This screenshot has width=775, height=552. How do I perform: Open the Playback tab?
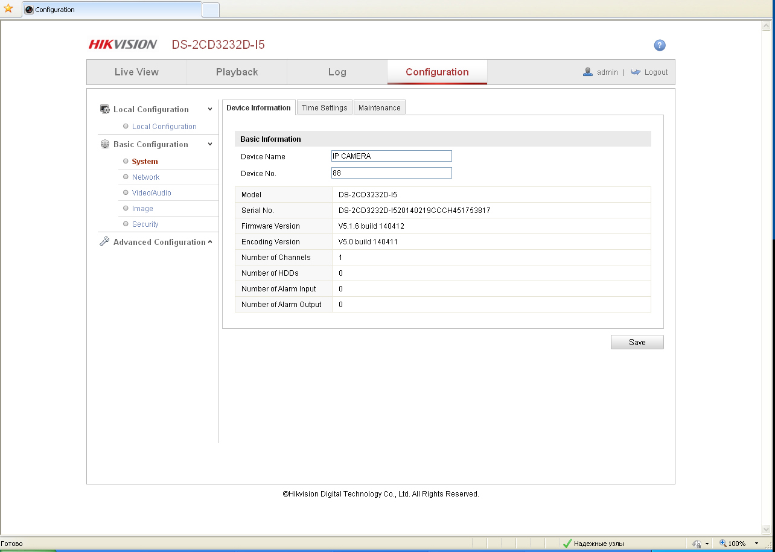(237, 72)
